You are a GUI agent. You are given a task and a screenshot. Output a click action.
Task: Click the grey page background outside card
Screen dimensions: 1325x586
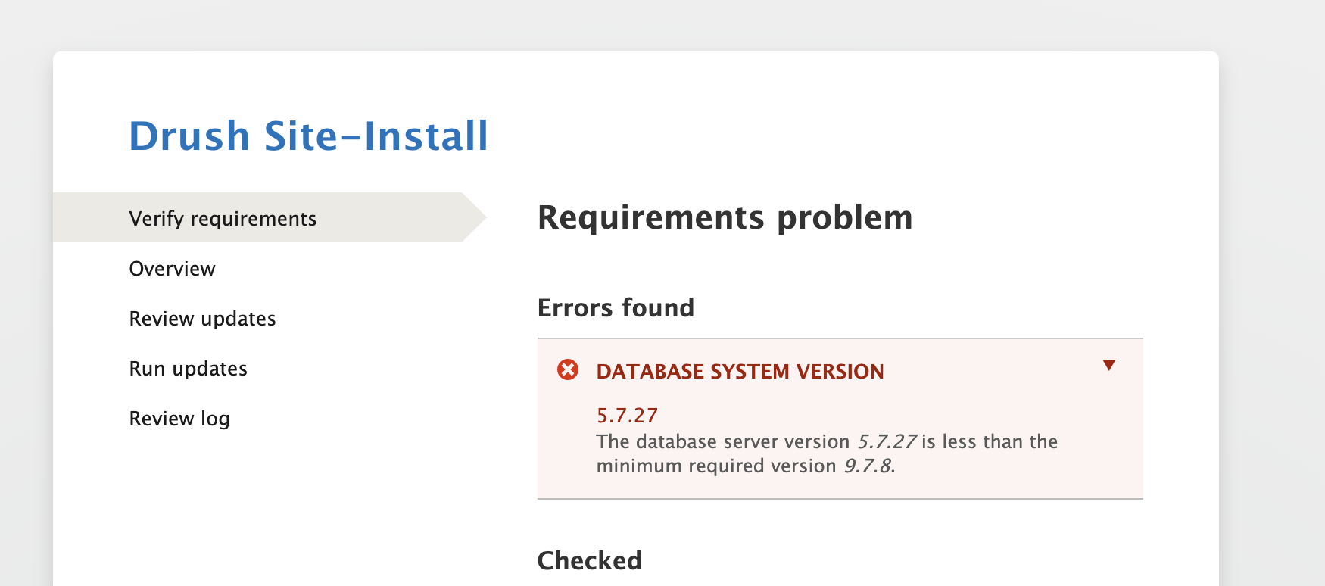pos(1272,303)
